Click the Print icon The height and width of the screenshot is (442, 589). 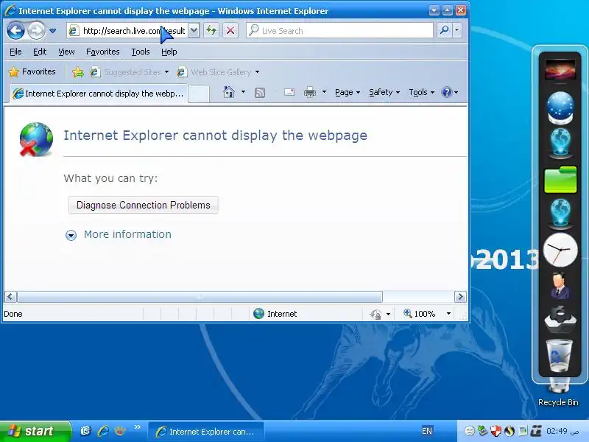click(x=310, y=92)
